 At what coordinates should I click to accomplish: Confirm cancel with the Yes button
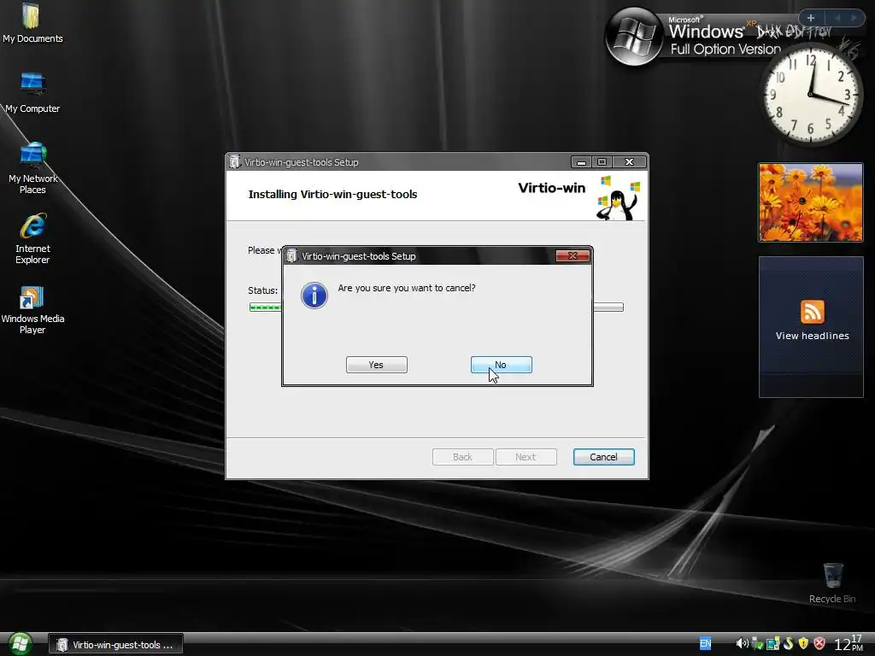point(377,365)
